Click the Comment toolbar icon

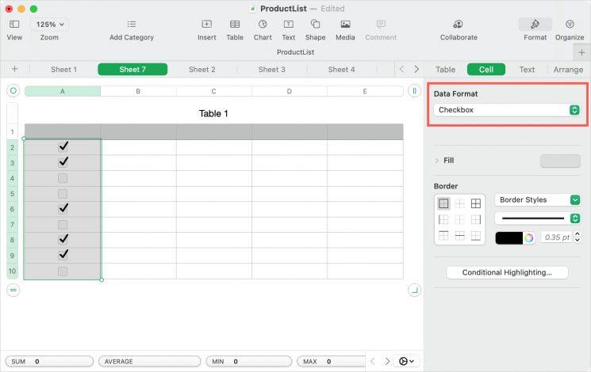[381, 25]
